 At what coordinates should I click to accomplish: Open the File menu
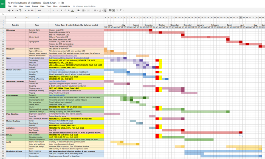tap(10, 6)
